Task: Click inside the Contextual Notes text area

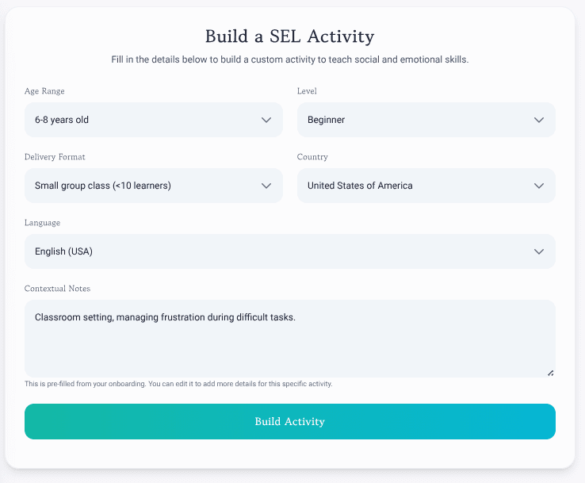Action: coord(290,339)
